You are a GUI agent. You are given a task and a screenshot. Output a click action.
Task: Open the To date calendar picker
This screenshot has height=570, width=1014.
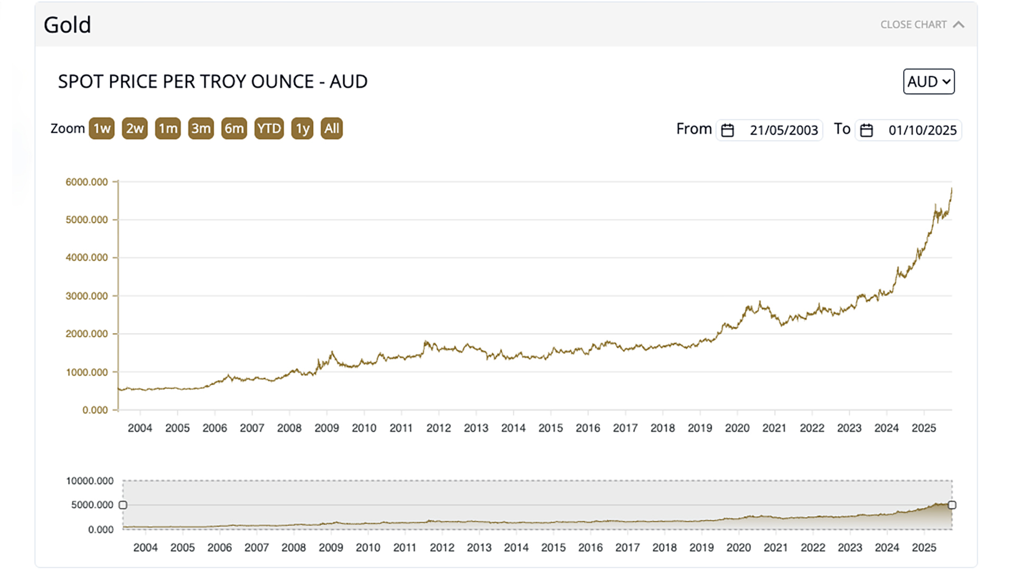pos(866,129)
